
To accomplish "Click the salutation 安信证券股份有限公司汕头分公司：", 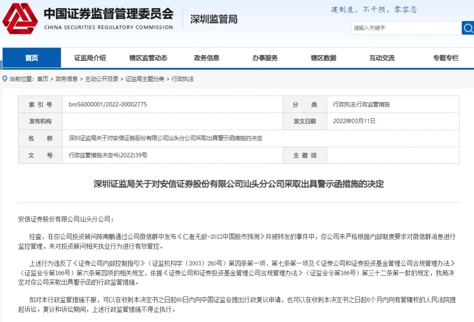I will (x=66, y=219).
